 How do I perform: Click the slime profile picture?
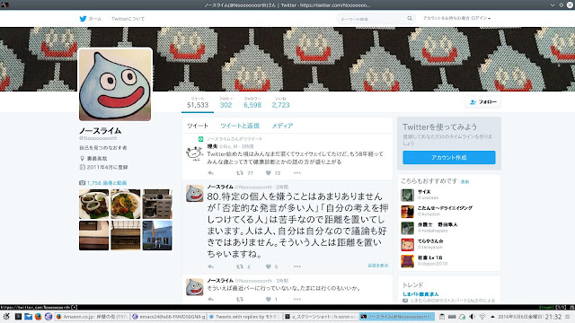[115, 84]
